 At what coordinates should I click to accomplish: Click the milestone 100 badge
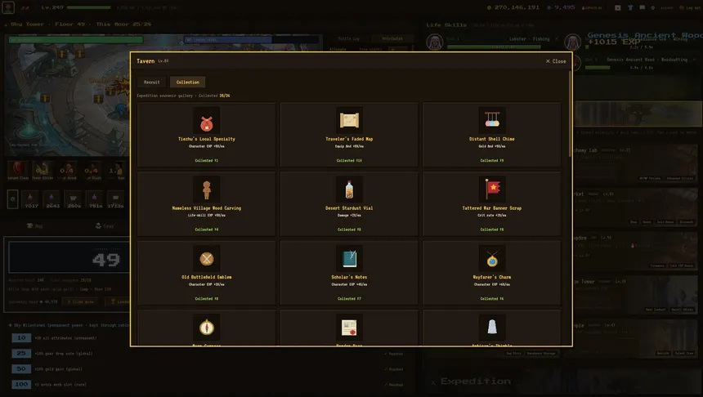(21, 385)
